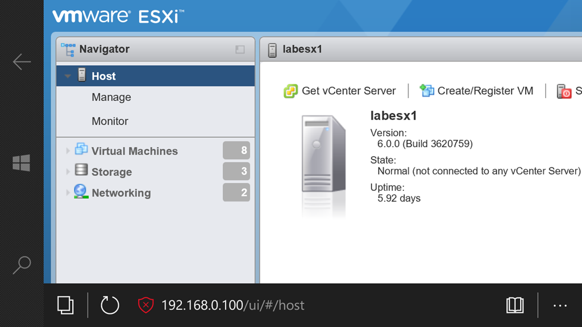Screen dimensions: 582x327
Task: Click the Virtual Machines count badge 8
Action: click(x=236, y=150)
